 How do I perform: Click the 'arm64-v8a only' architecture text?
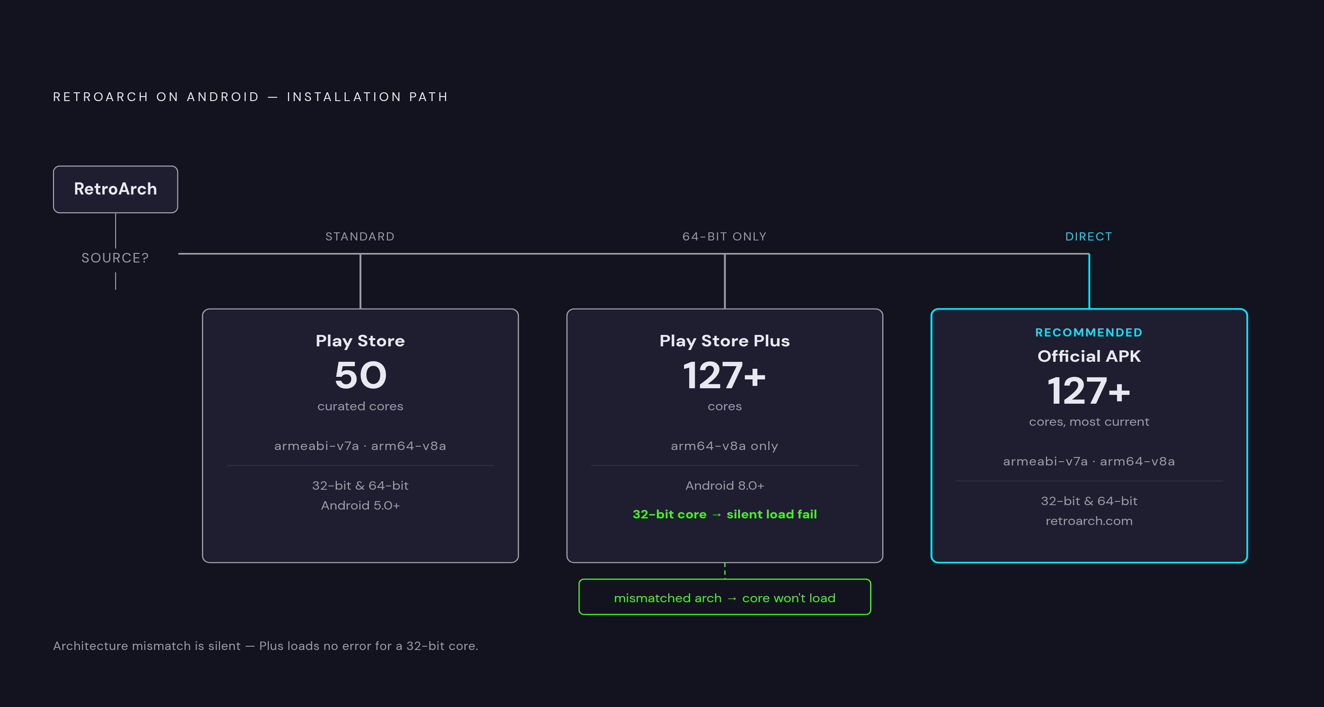[x=725, y=446]
